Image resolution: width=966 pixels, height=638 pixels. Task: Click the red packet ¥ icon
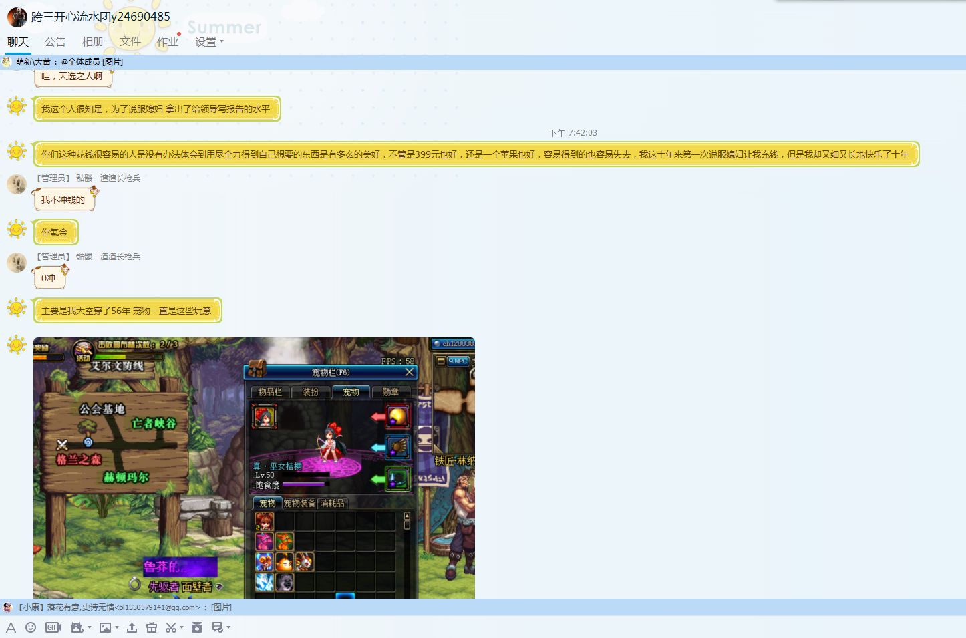[x=197, y=627]
